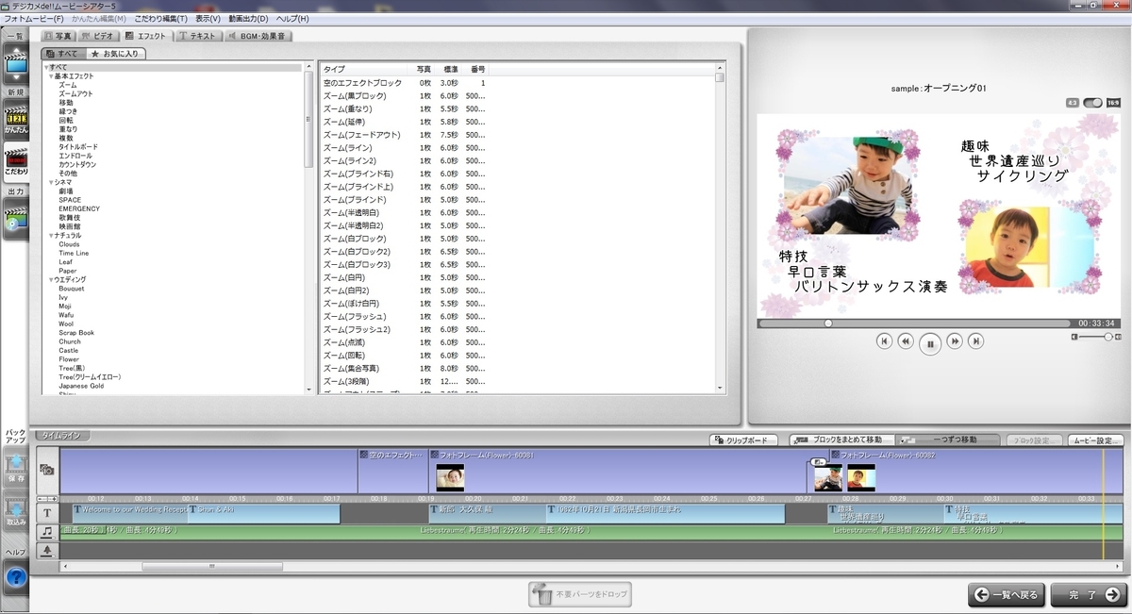The width and height of the screenshot is (1132, 614).
Task: Skip to the beginning of the preview
Action: 884,341
